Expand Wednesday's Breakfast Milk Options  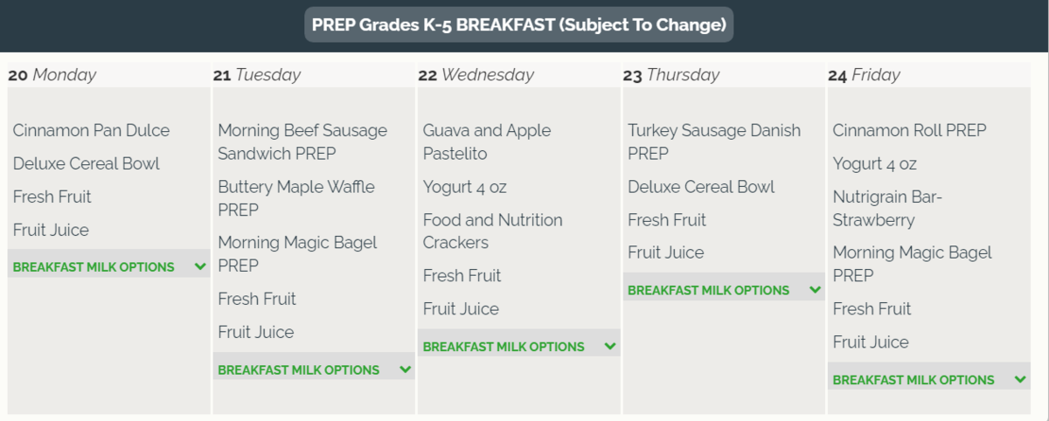pyautogui.click(x=518, y=347)
